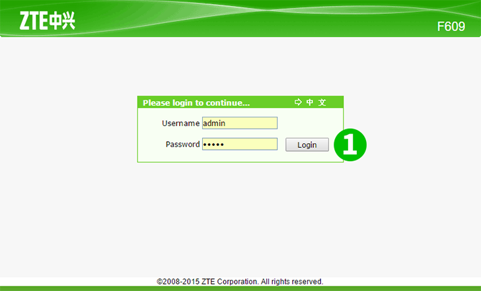The height and width of the screenshot is (291, 481).
Task: Click the 文 character in login header
Action: pos(322,102)
